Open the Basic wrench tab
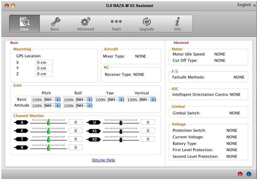The image size is (258, 180). [55, 24]
